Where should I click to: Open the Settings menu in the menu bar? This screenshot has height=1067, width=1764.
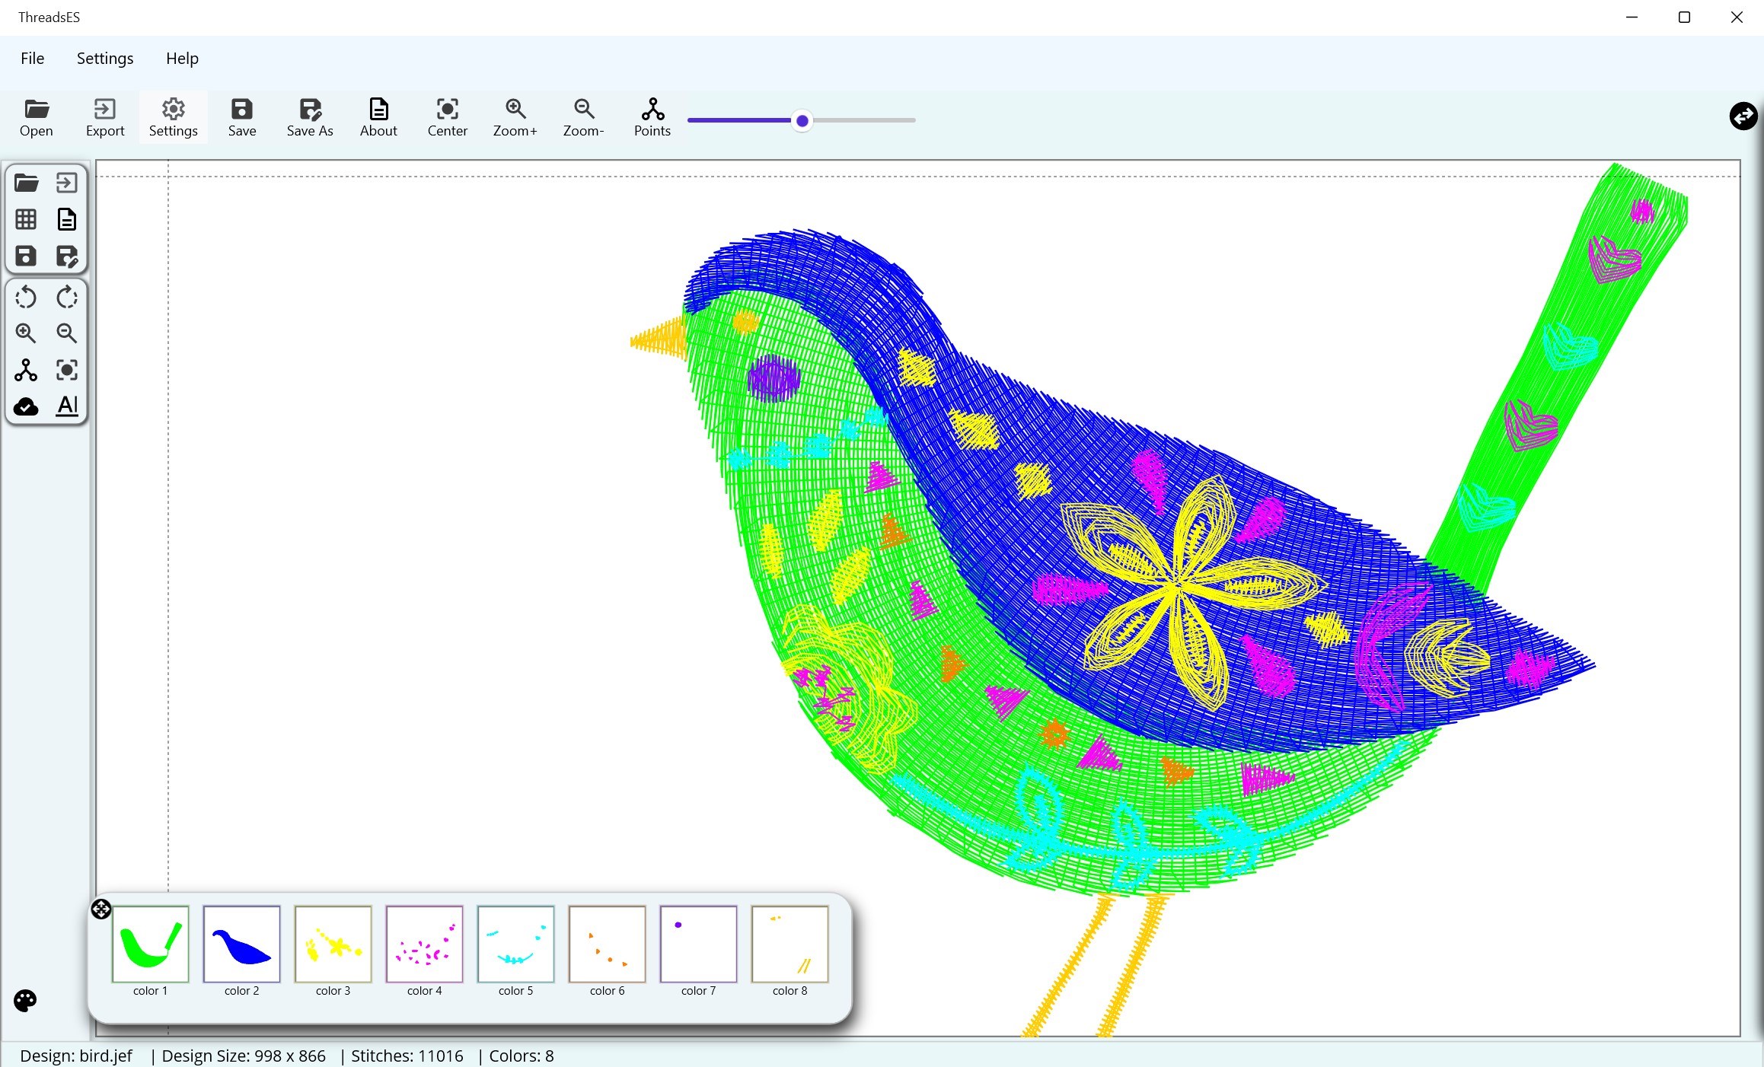[105, 59]
